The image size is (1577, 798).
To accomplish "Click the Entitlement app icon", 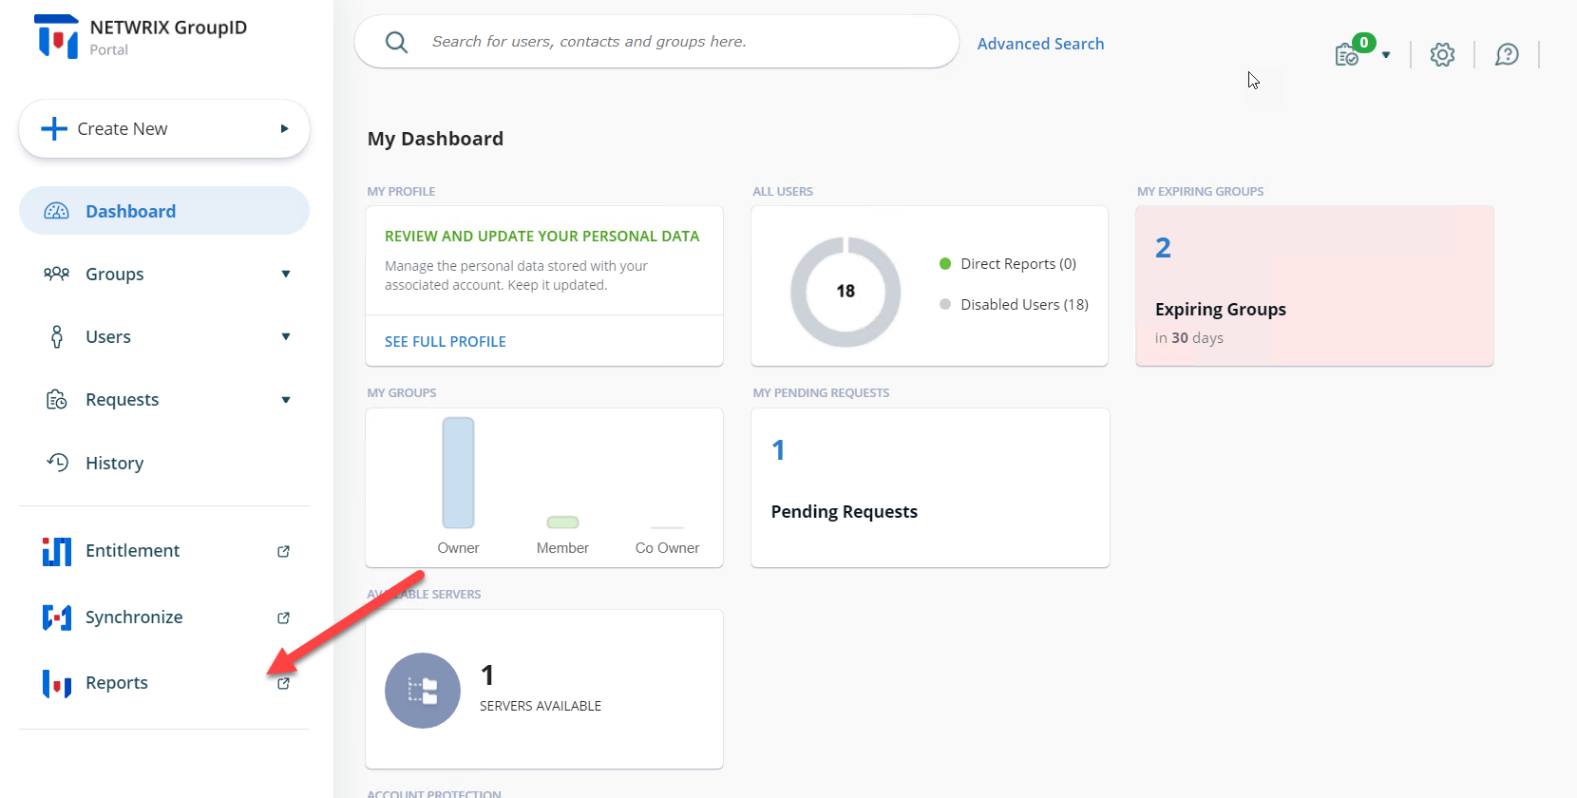I will point(57,551).
